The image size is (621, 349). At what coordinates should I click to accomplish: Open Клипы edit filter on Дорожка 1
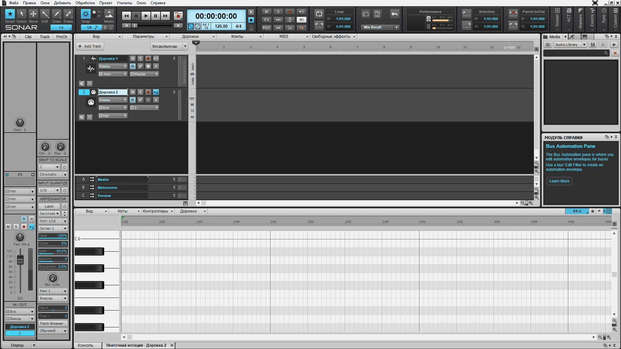(113, 66)
